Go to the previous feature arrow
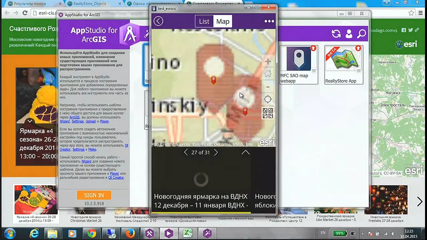The height and width of the screenshot is (240, 427). click(x=186, y=152)
